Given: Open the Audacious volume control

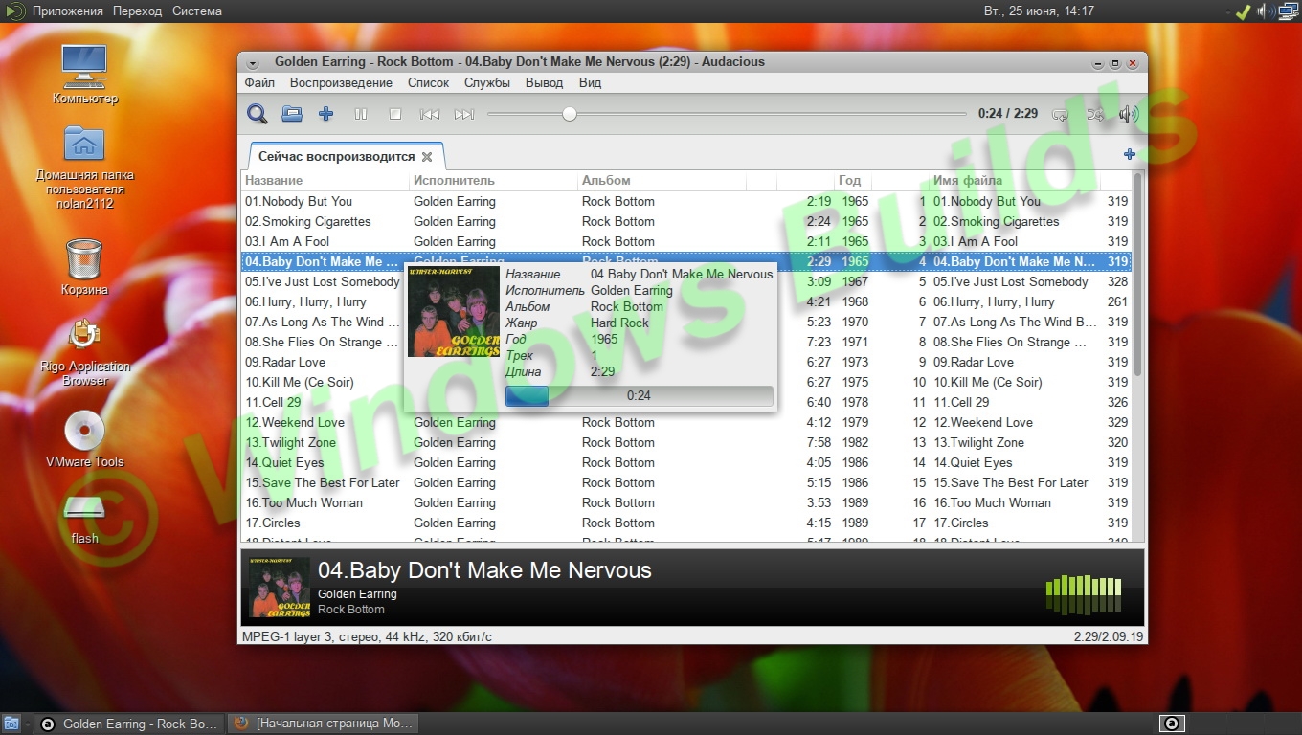Looking at the screenshot, I should pyautogui.click(x=1129, y=114).
